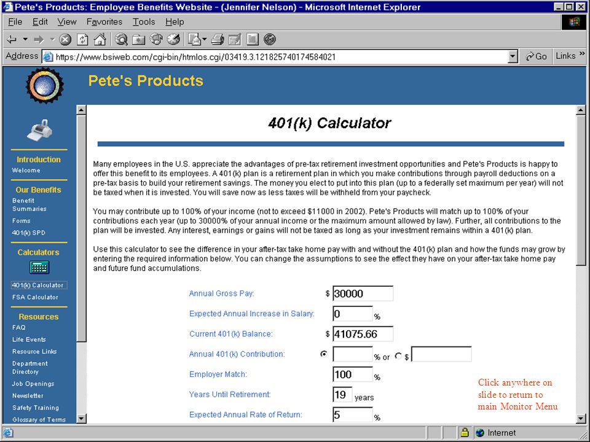This screenshot has height=442, width=590.
Task: Click the Forward arrow in the toolbar
Action: tap(39, 39)
